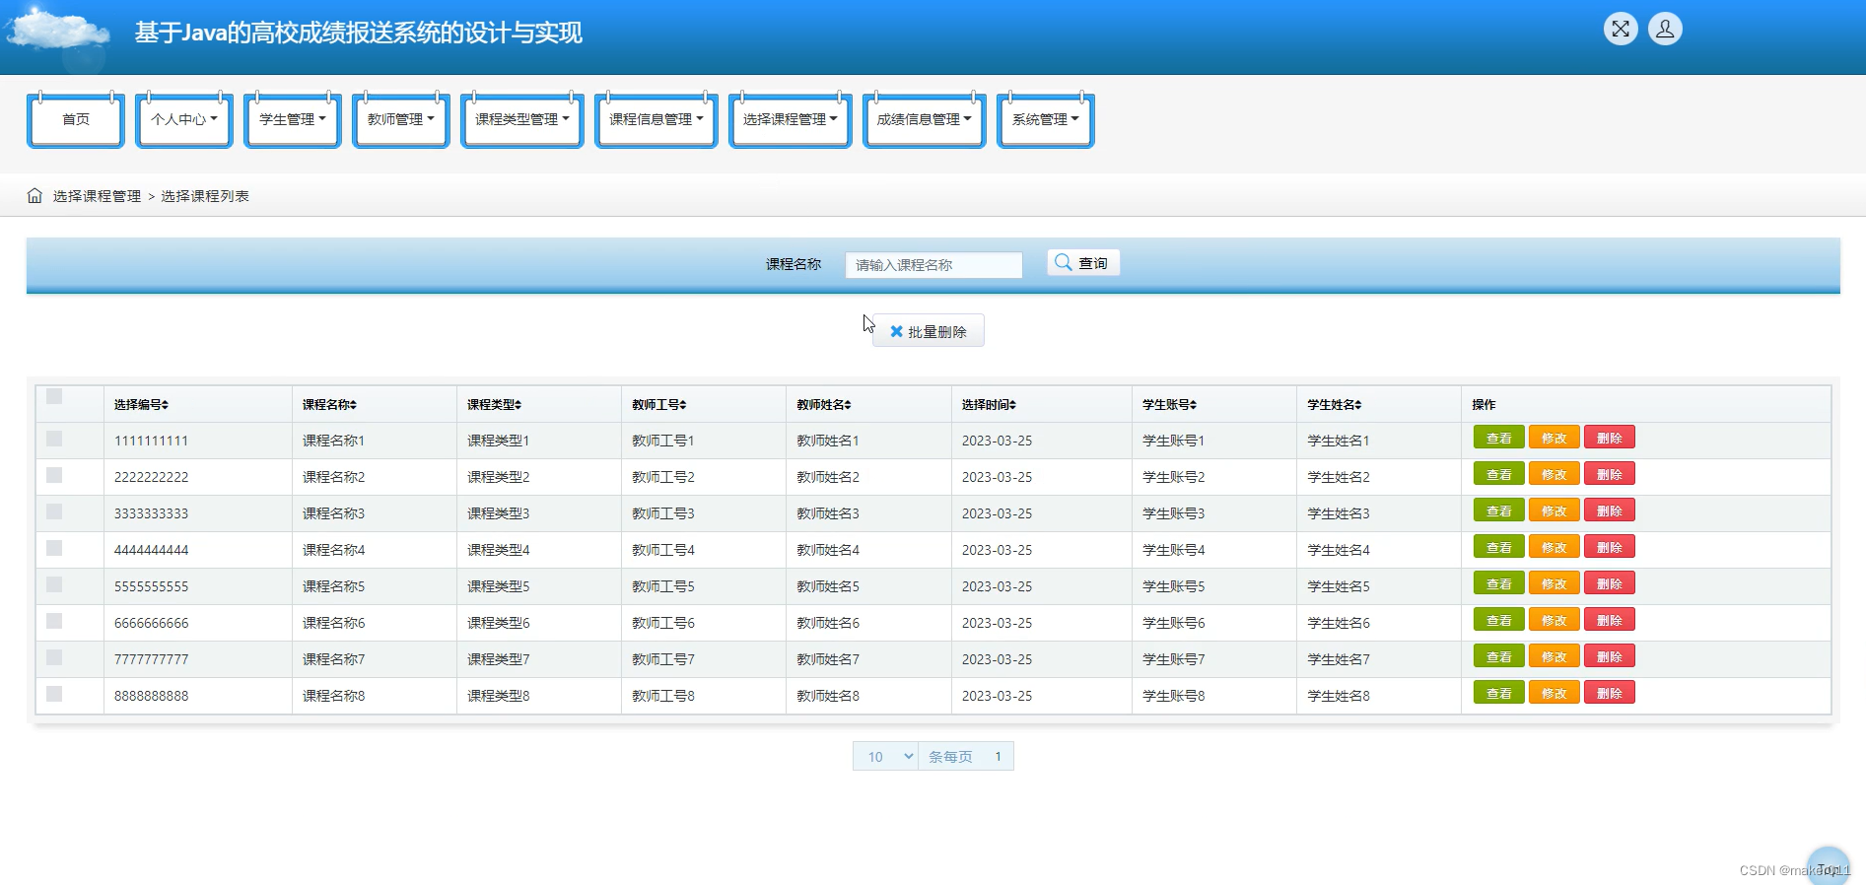Go to the 首页 menu item
1866x885 pixels.
click(76, 120)
